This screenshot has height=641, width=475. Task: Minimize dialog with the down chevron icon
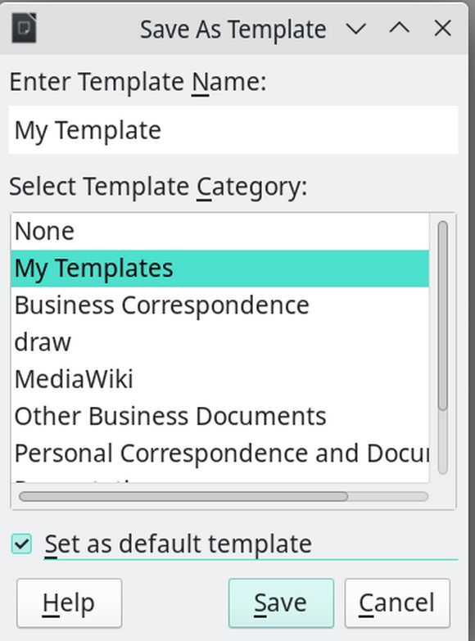coord(355,29)
